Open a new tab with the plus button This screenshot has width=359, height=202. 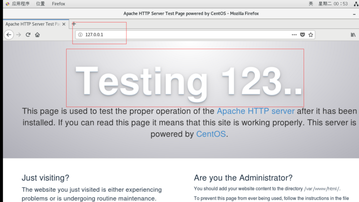point(74,24)
